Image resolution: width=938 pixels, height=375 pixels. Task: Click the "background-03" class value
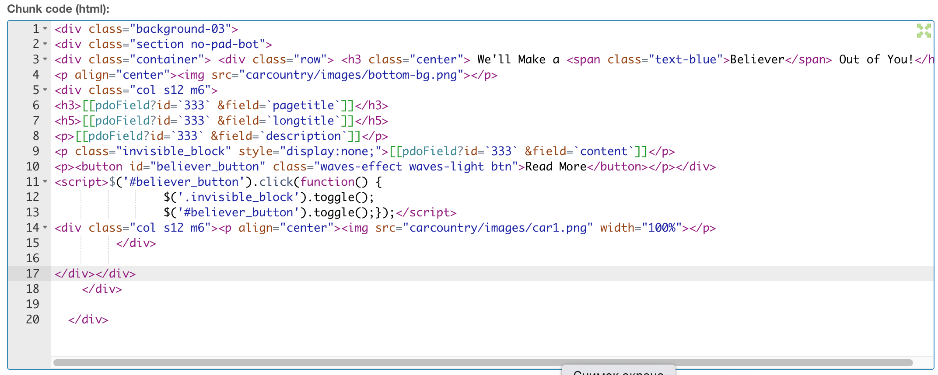coord(181,29)
